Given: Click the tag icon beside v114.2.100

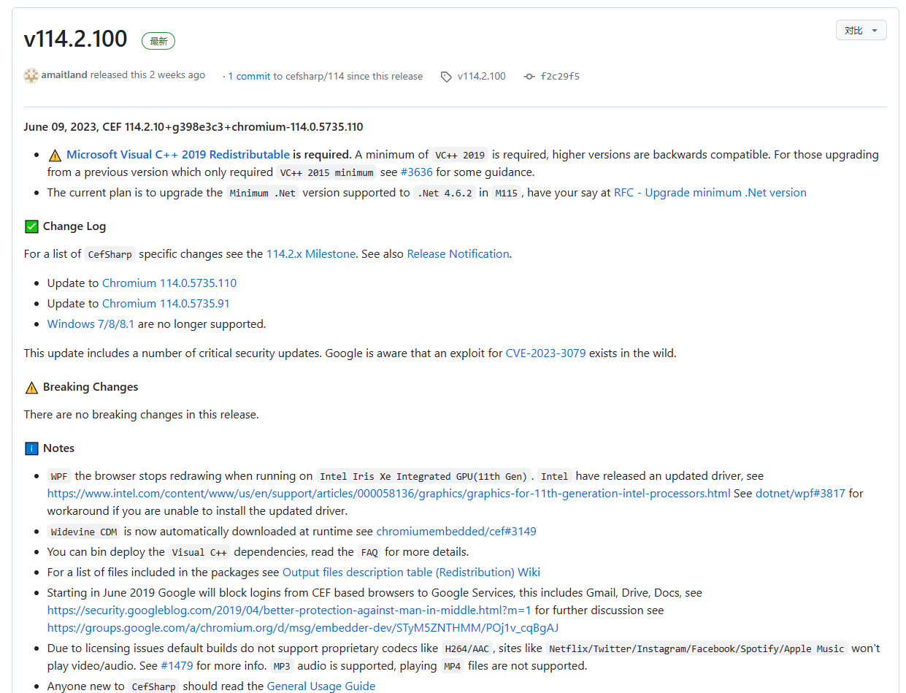Looking at the screenshot, I should pyautogui.click(x=446, y=77).
